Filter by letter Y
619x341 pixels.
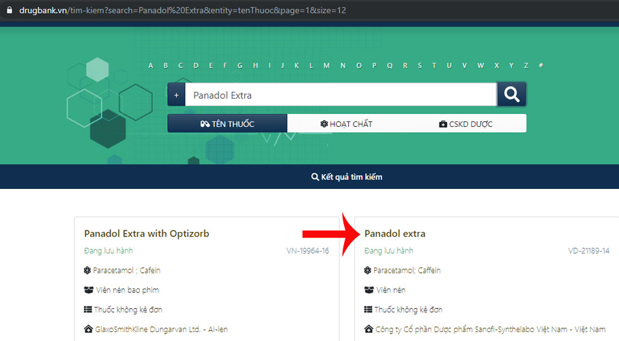coord(511,65)
